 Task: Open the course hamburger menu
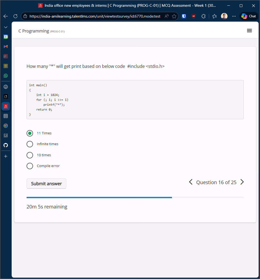click(x=249, y=31)
